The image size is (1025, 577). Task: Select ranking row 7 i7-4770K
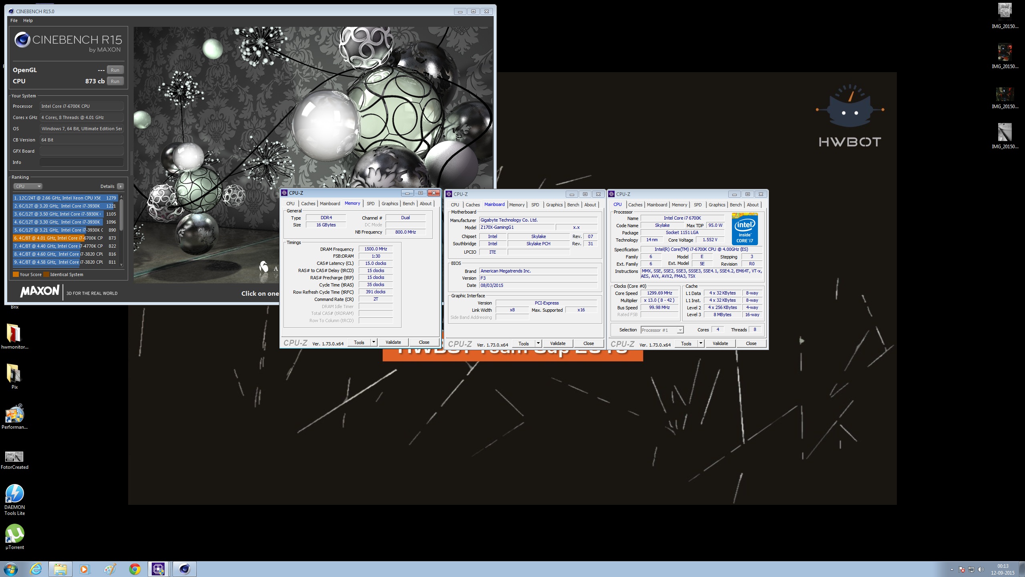tap(65, 246)
